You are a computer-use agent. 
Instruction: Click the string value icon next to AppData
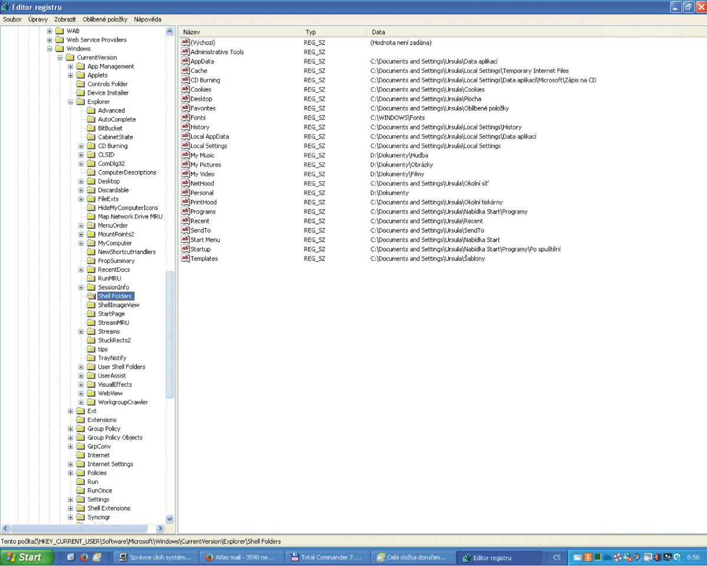coord(186,61)
